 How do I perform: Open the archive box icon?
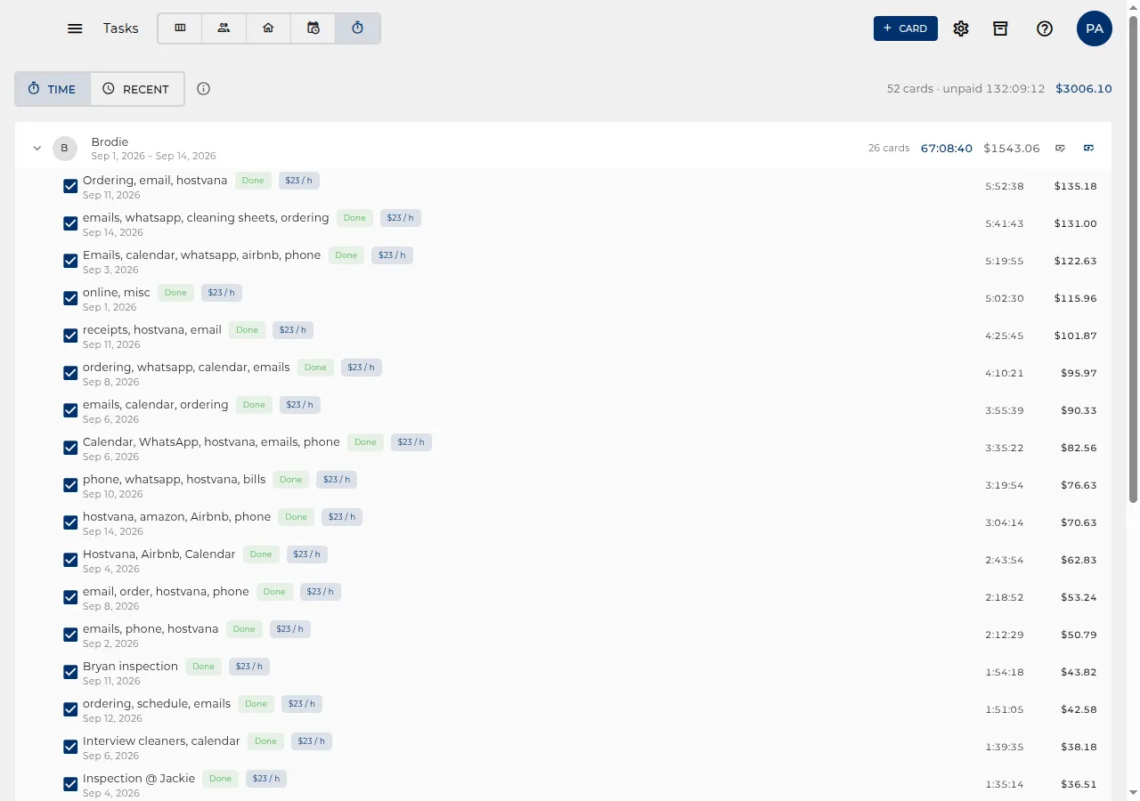(x=1000, y=28)
